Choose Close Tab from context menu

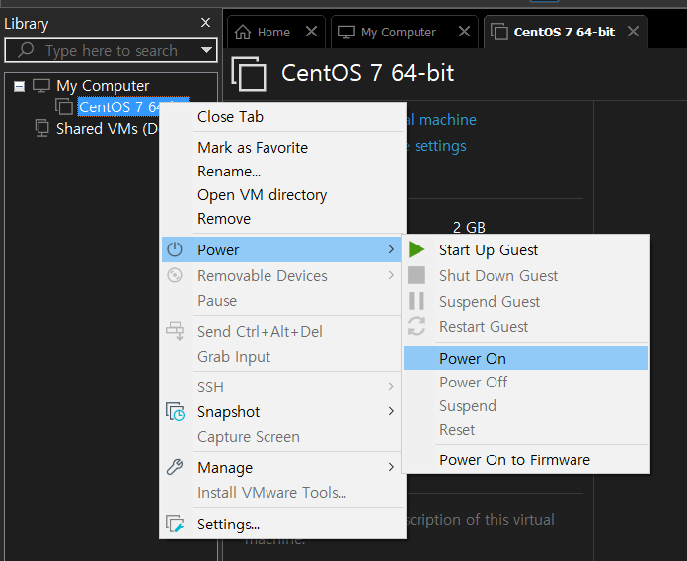pyautogui.click(x=282, y=117)
